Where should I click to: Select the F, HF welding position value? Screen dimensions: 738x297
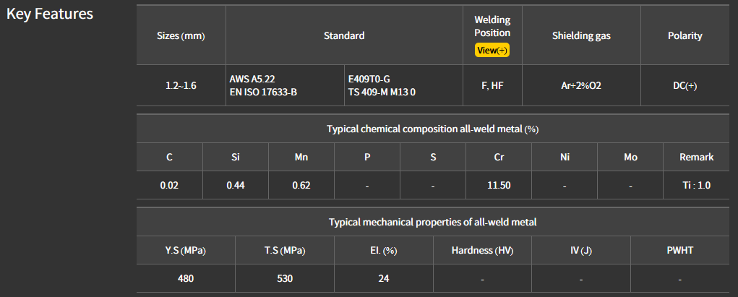[492, 85]
